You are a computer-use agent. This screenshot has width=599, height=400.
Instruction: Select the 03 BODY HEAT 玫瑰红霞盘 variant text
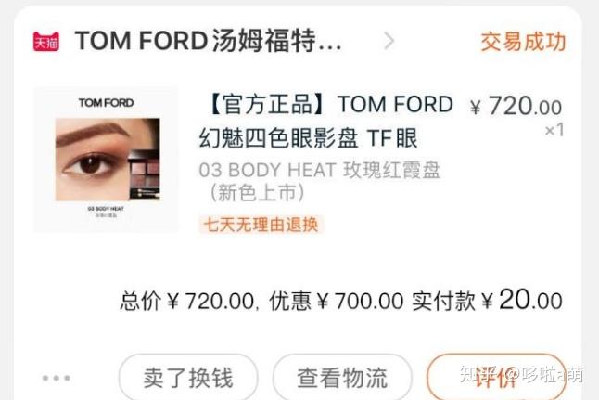(320, 170)
